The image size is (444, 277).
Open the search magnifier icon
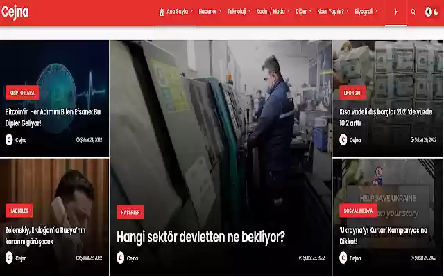(413, 12)
